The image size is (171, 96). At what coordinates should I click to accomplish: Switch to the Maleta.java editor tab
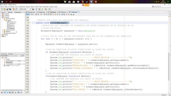[53, 12]
